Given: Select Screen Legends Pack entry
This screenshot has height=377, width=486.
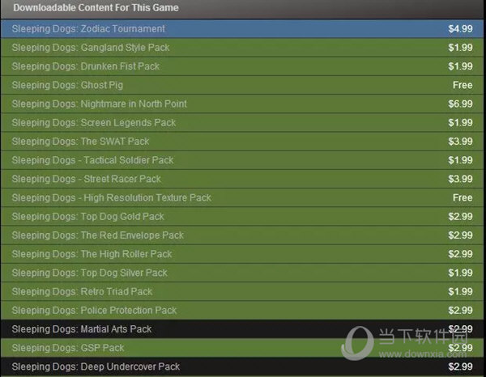Looking at the screenshot, I should 242,123.
